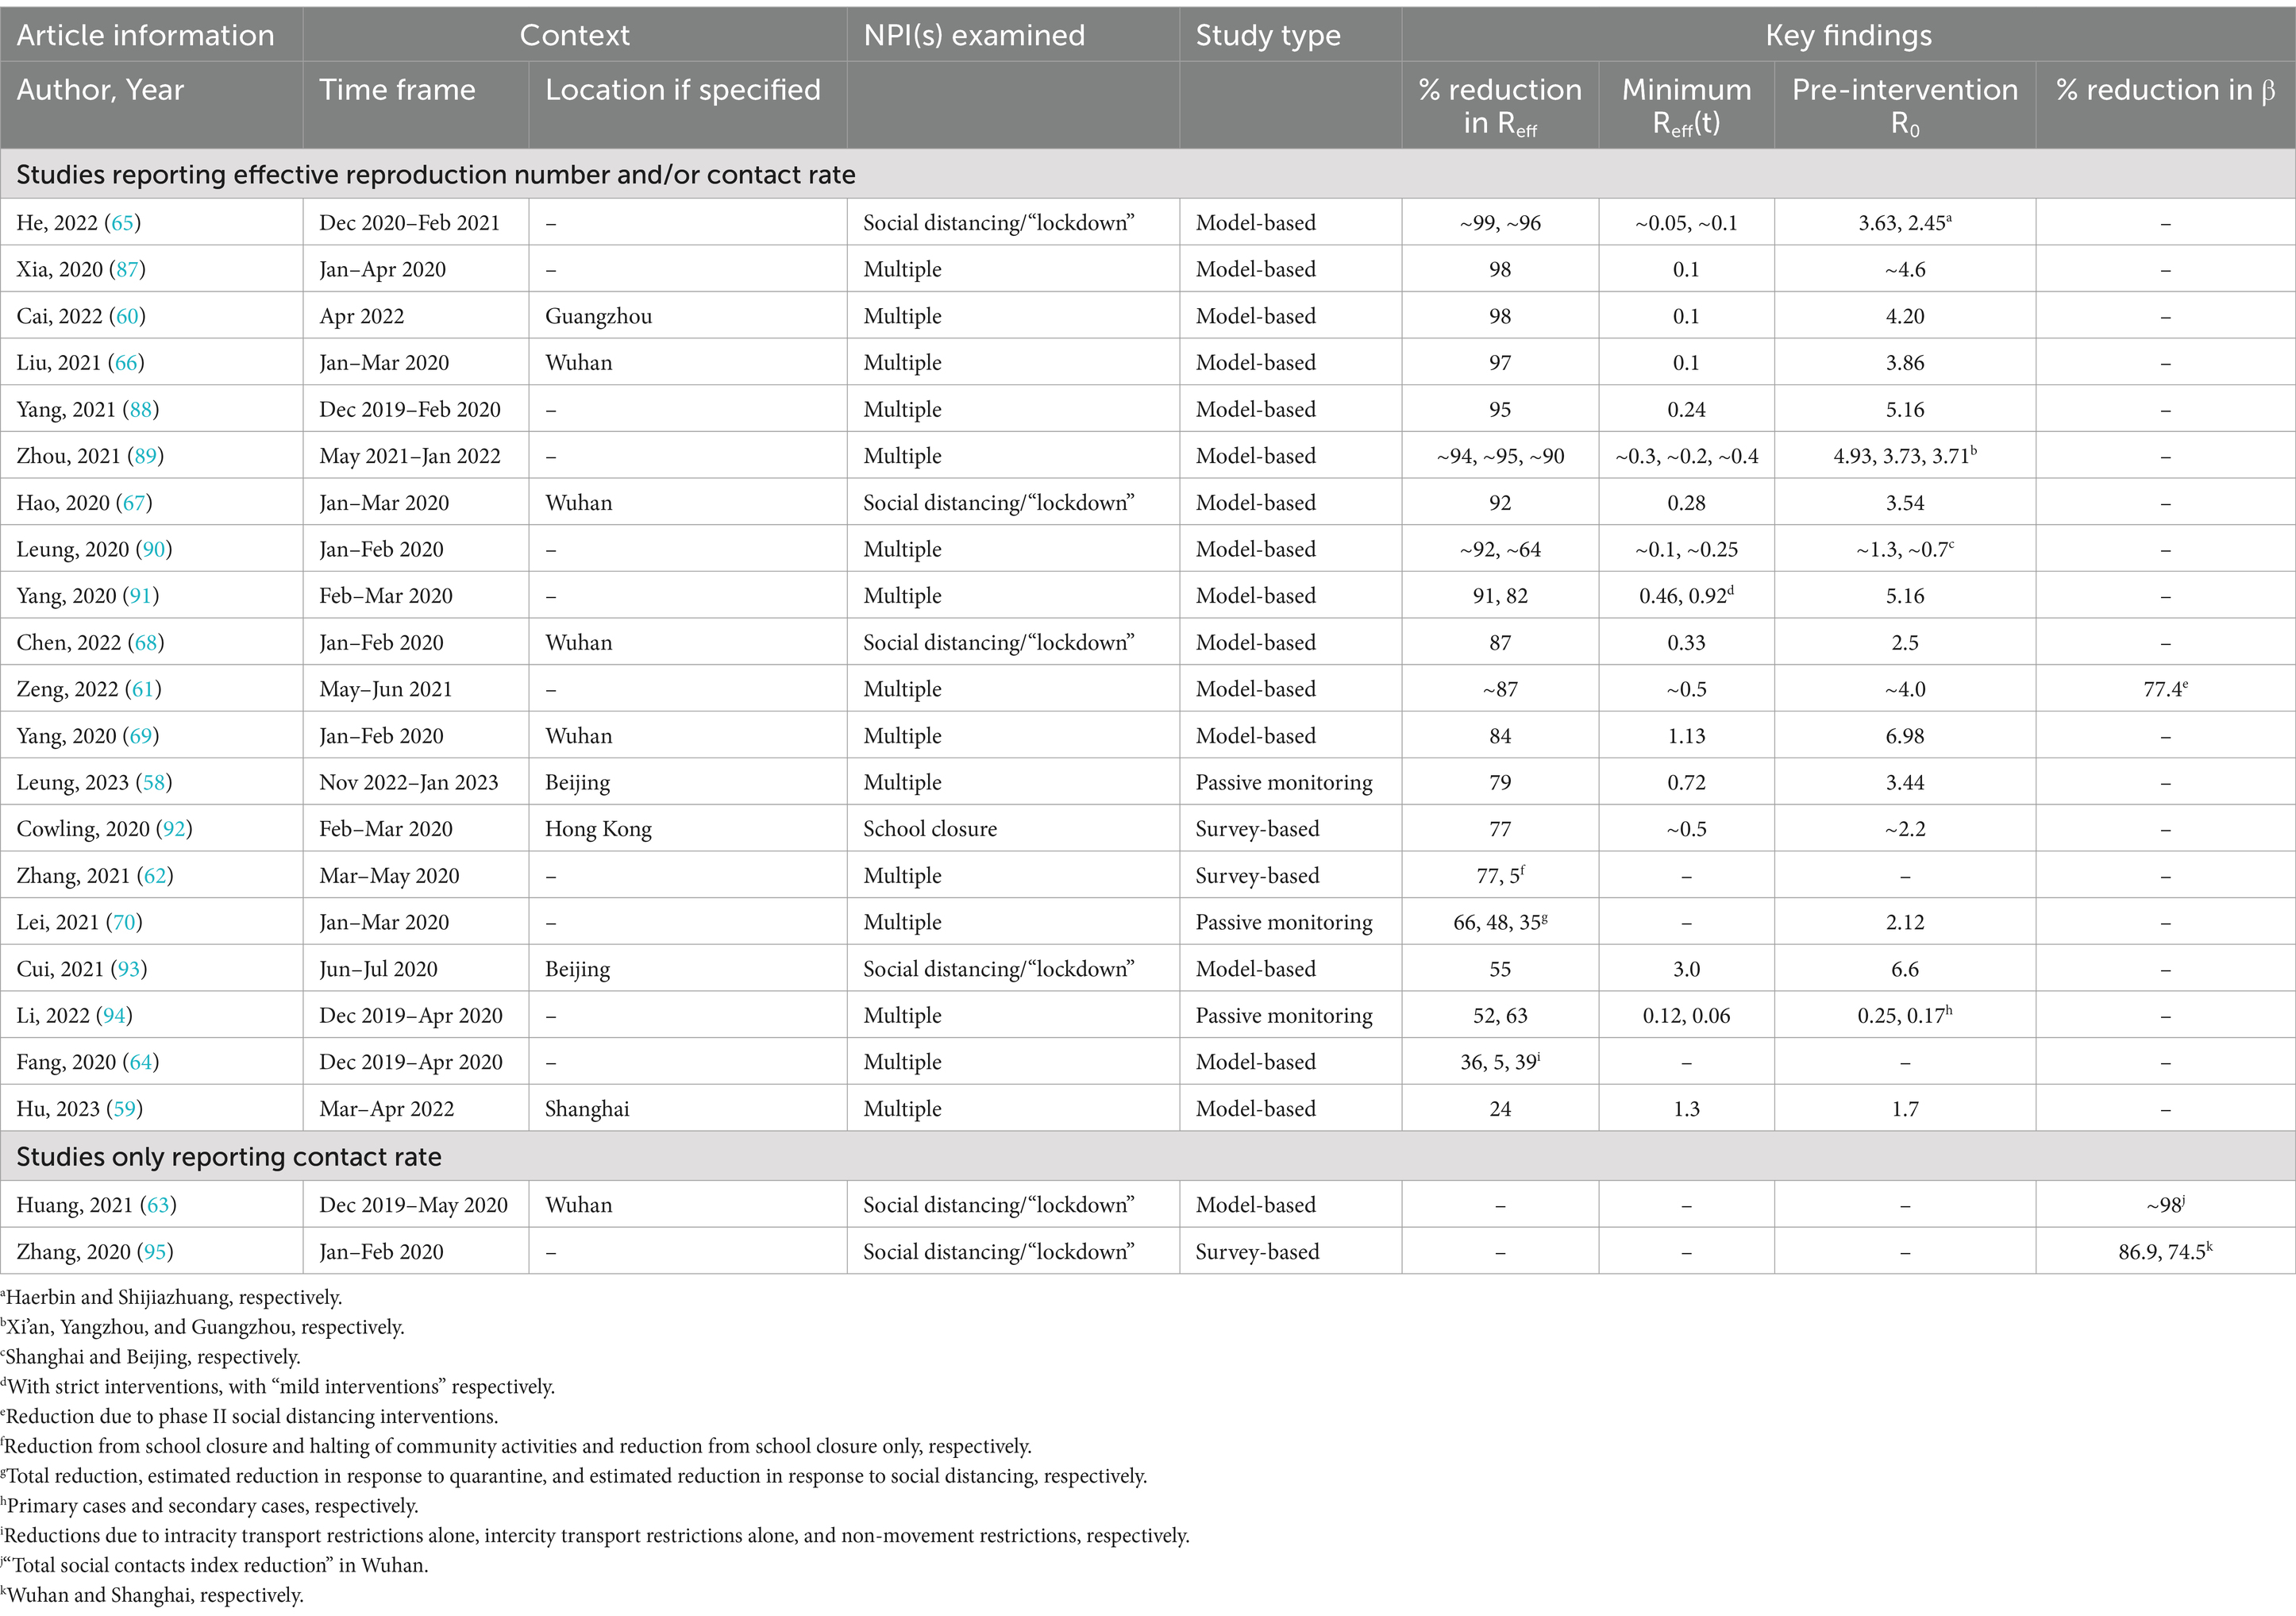Select the '86.9, 74.5' β reduction value
Viewport: 2296px width, 1616px height.
[x=2165, y=1252]
